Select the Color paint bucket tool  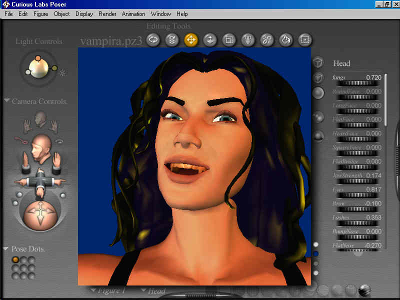coord(286,40)
